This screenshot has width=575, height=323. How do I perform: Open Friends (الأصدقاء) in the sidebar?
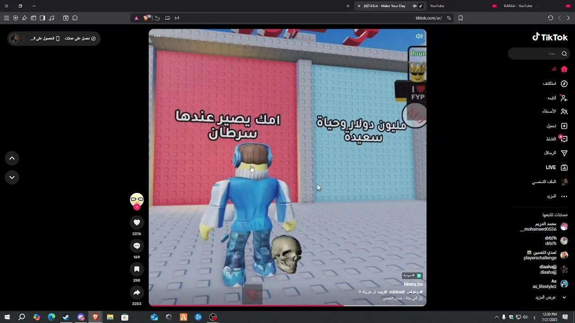click(555, 111)
